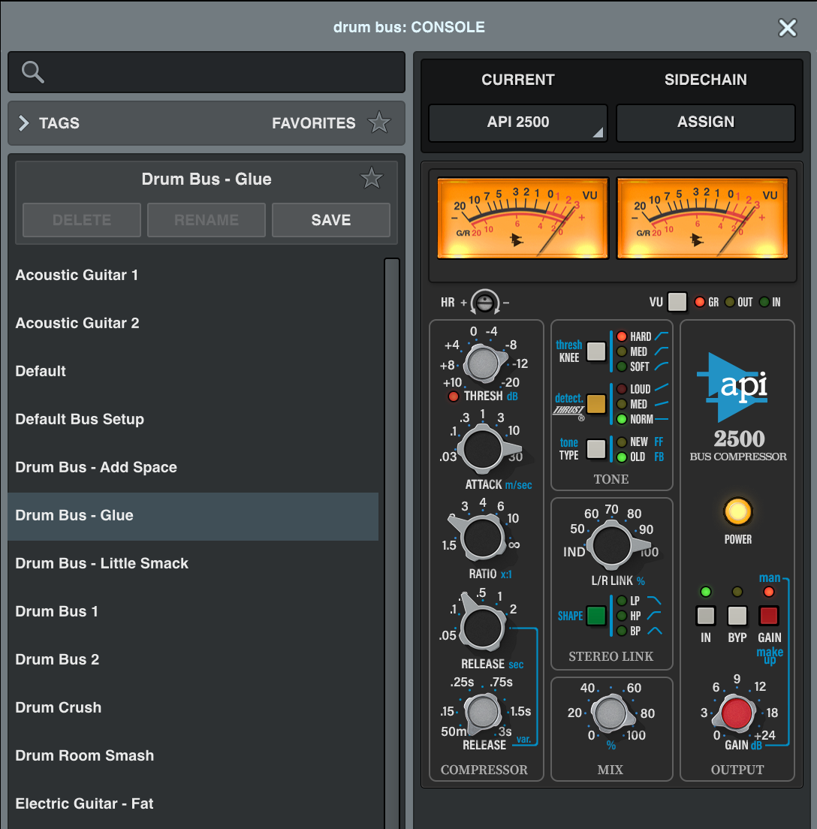Image resolution: width=817 pixels, height=829 pixels.
Task: Toggle the Favorites star filter
Action: tap(378, 122)
